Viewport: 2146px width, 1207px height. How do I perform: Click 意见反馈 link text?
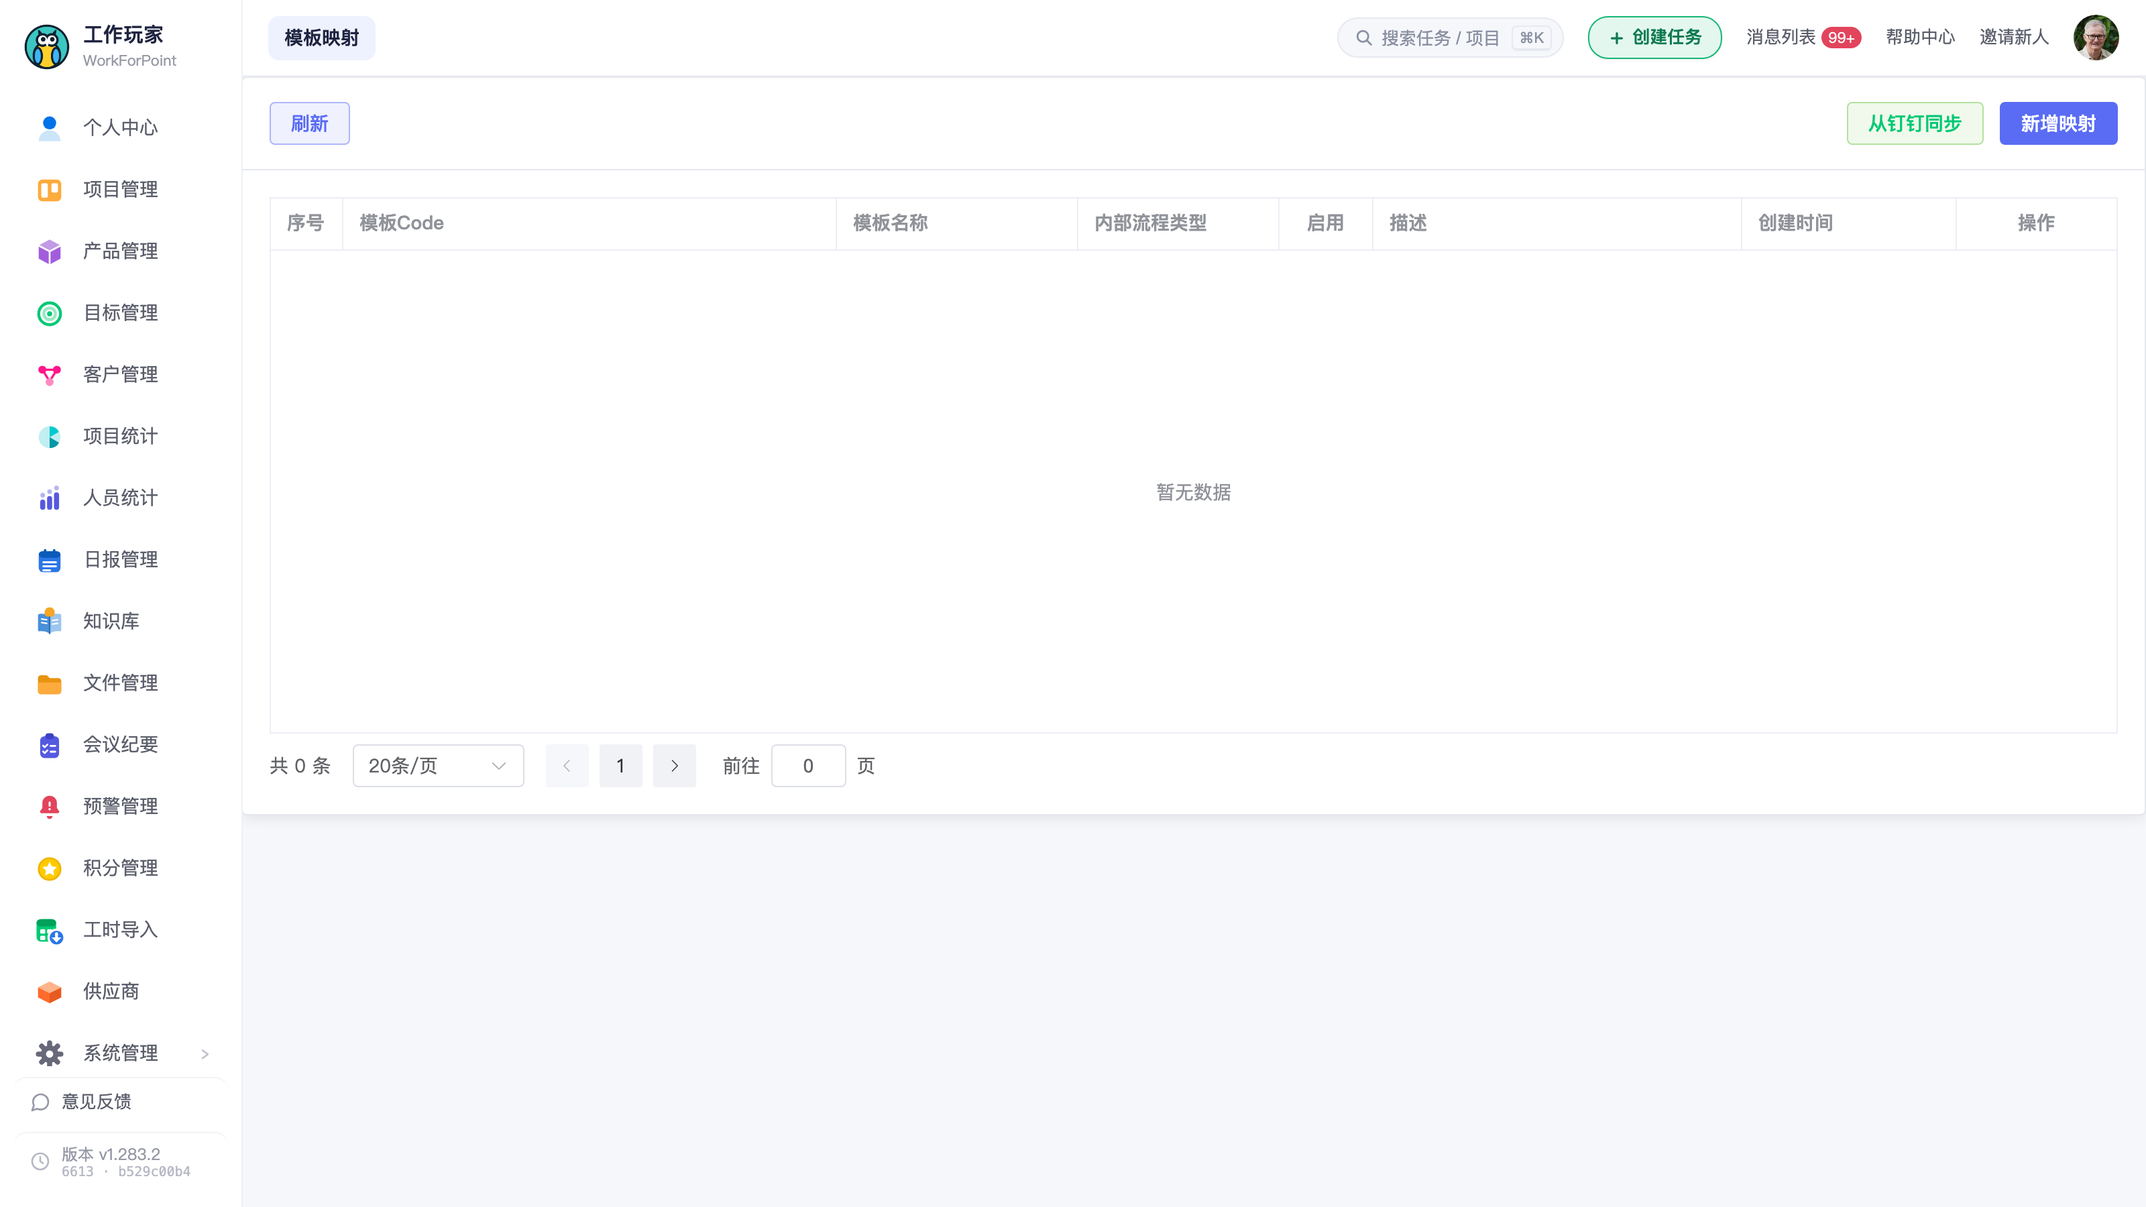(97, 1102)
